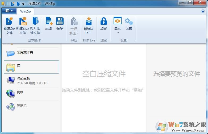
Task: Expand the quick access toolbar customize arrow
Action: (23, 4)
